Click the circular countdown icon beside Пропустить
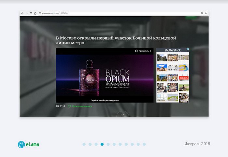This screenshot has height=157, width=228. (x=136, y=51)
